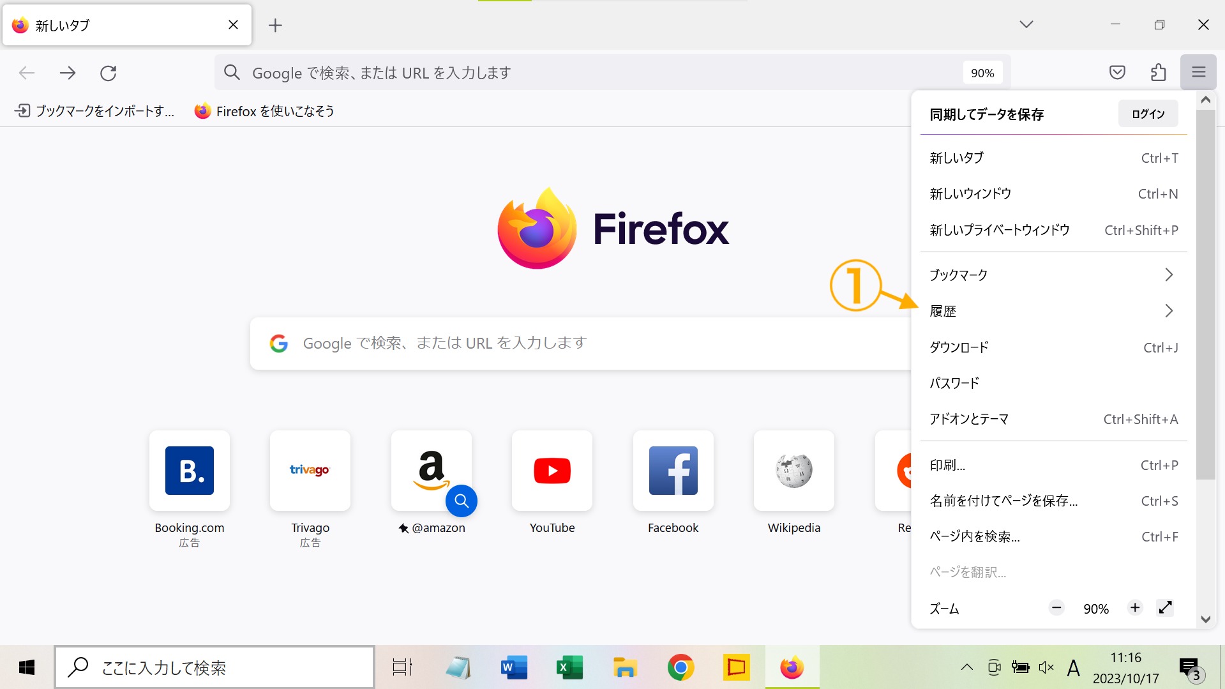Choose ページ内を検索... menu entry
Viewport: 1225px width, 689px height.
1053,536
